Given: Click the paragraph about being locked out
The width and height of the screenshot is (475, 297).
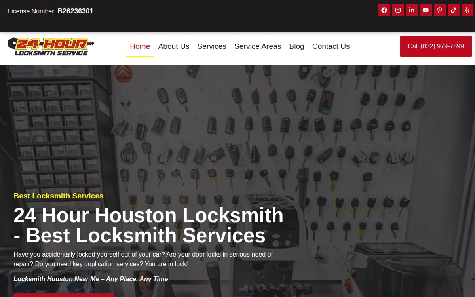Looking at the screenshot, I should pyautogui.click(x=143, y=259).
